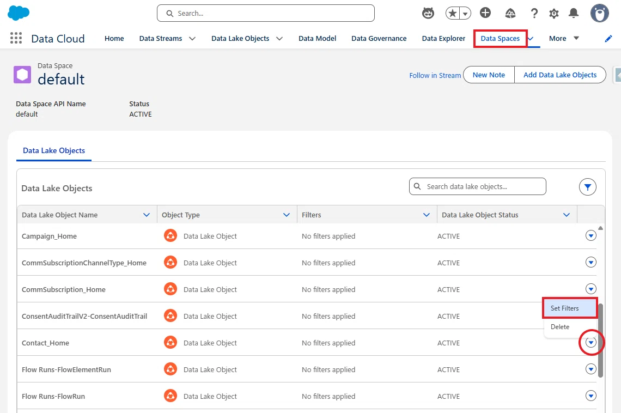Click the Astro mascot icon in header
621x413 pixels.
click(x=428, y=13)
